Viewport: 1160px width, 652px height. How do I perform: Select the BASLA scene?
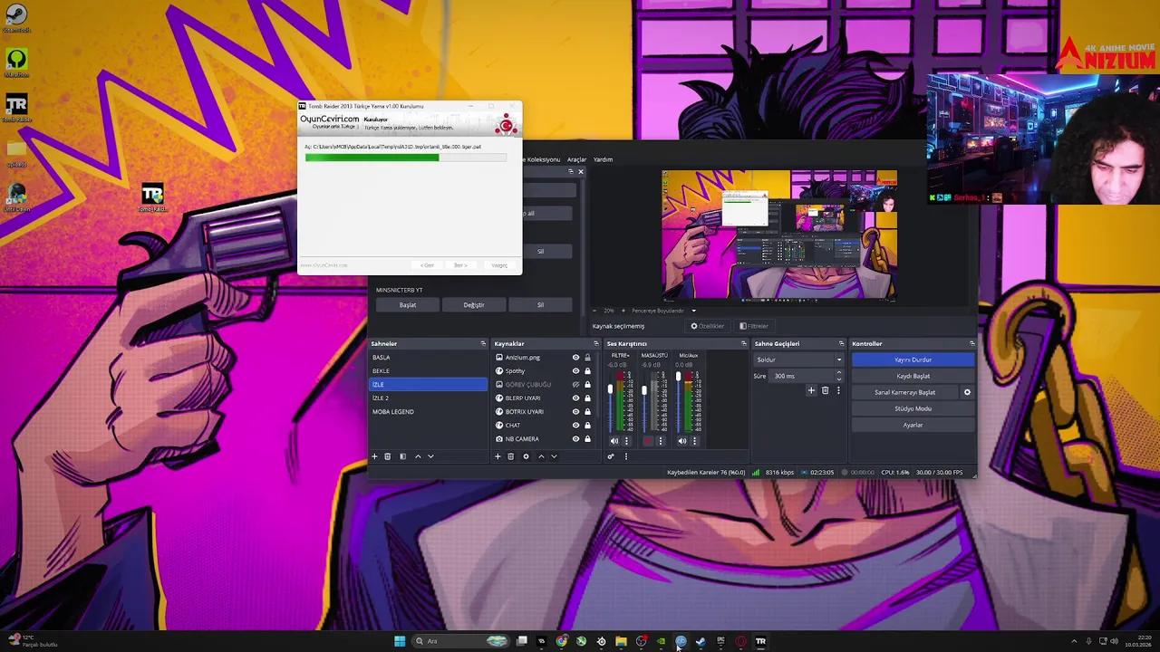pos(429,358)
